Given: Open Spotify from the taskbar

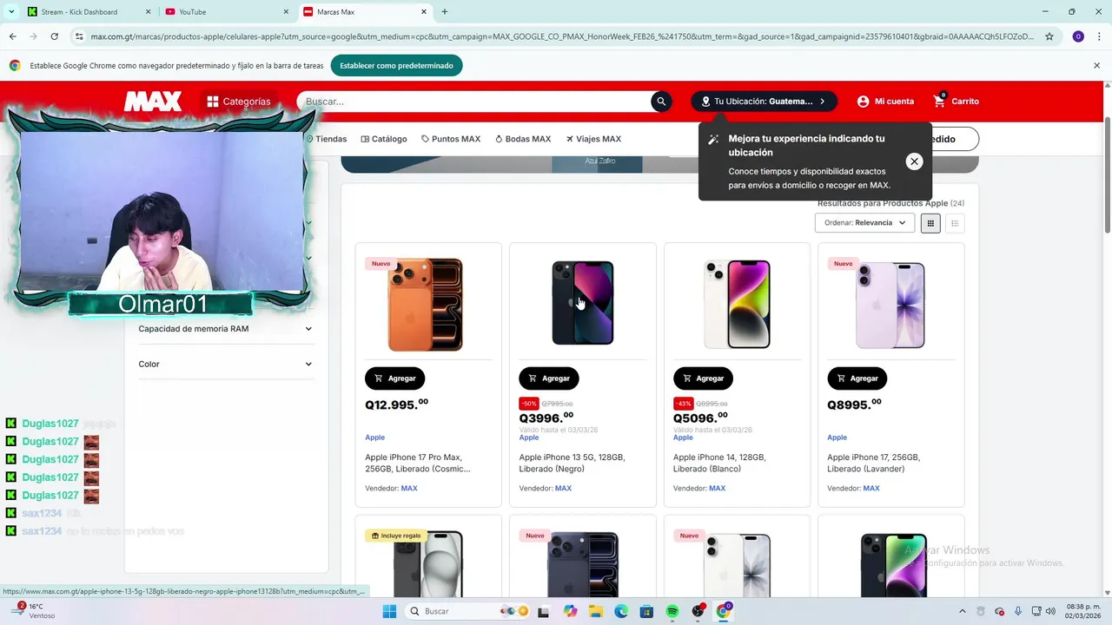Looking at the screenshot, I should pyautogui.click(x=672, y=611).
